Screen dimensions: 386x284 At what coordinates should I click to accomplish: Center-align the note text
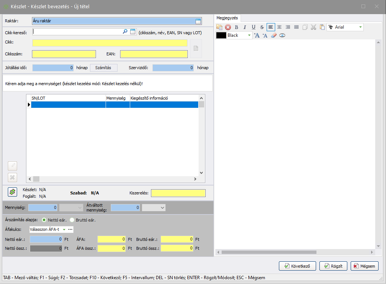279,27
